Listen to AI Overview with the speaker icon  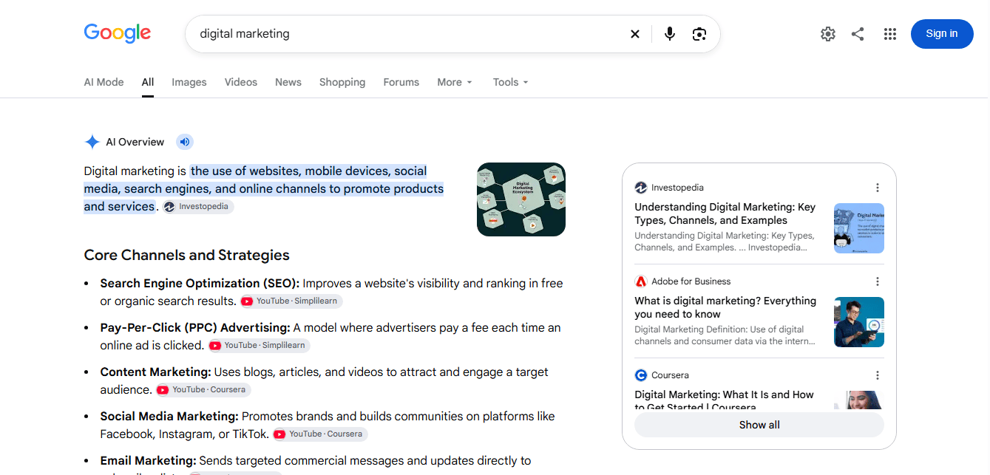coord(185,142)
